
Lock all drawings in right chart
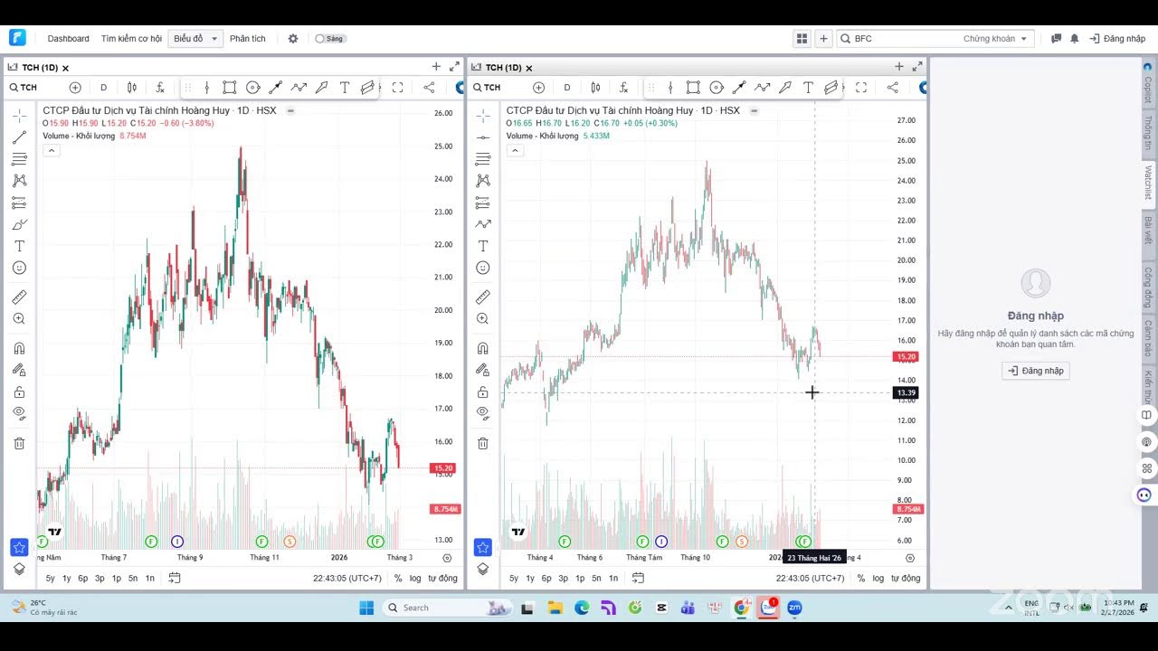(x=483, y=392)
